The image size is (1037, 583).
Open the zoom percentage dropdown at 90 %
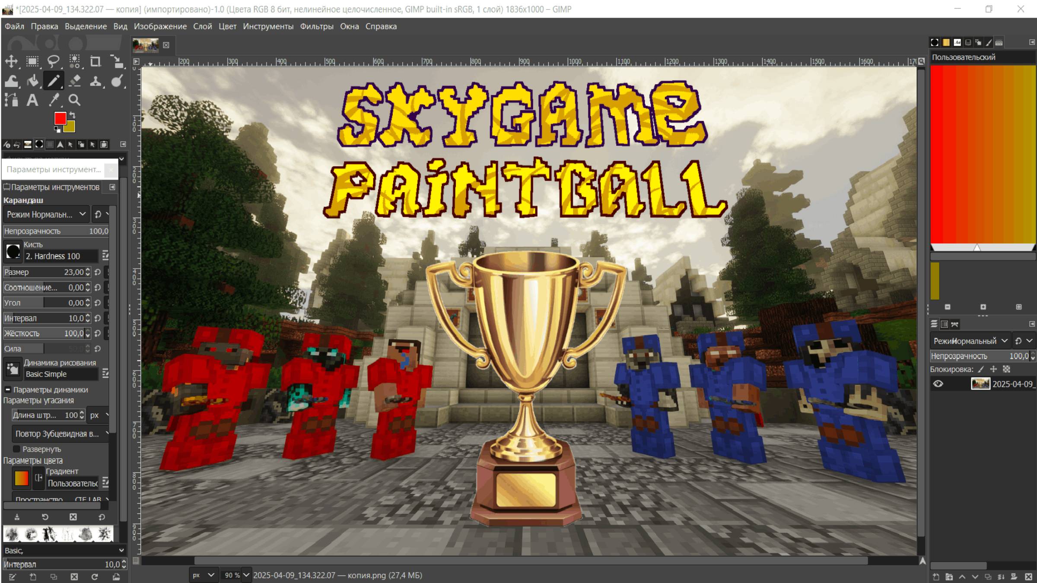(246, 575)
